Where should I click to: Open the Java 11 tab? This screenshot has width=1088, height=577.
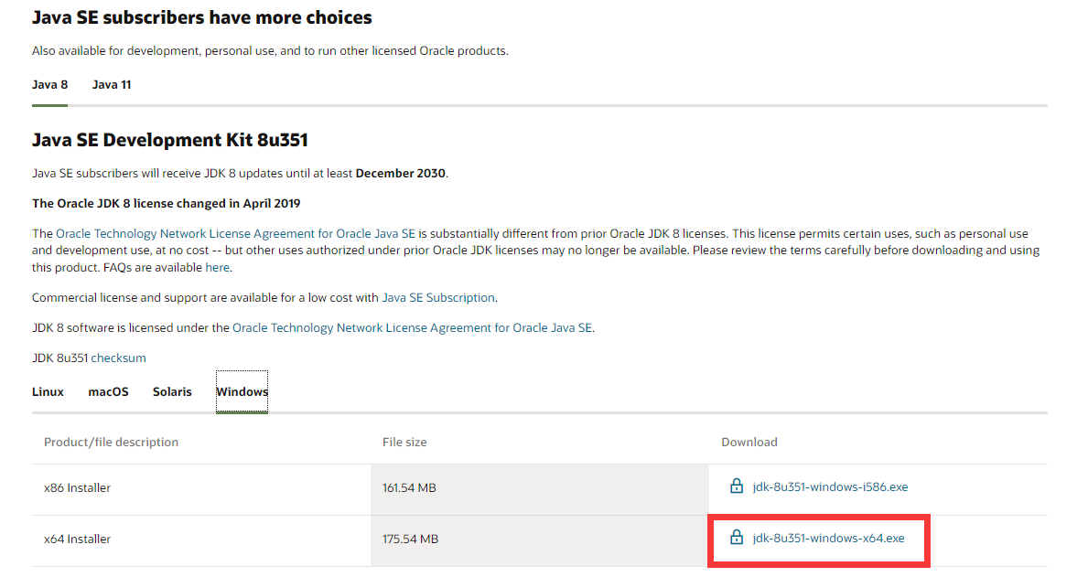(112, 85)
